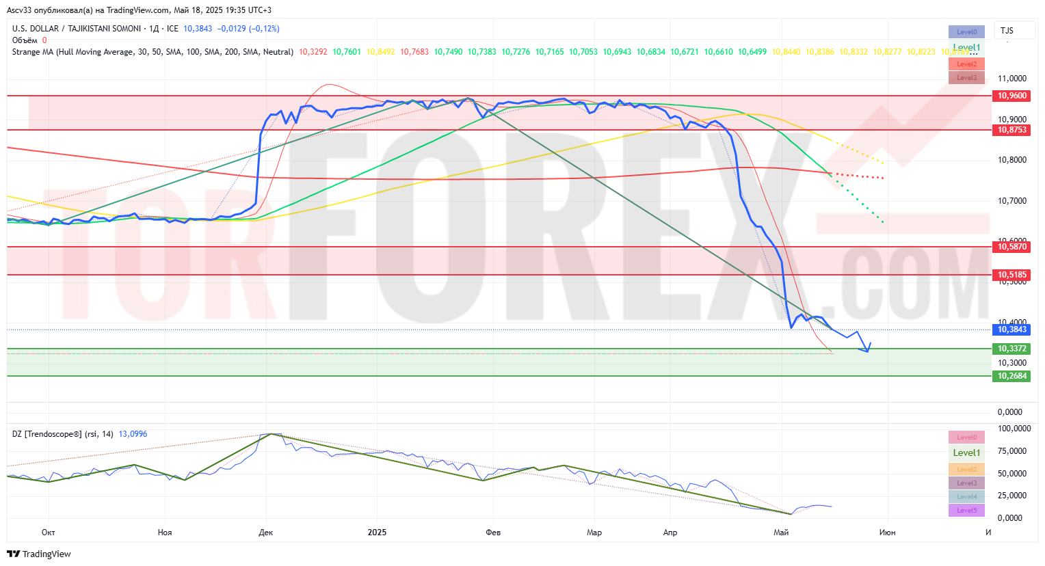Image resolution: width=1045 pixels, height=566 pixels.
Task: Select the Strange MA indicator legend
Action: pos(153,52)
